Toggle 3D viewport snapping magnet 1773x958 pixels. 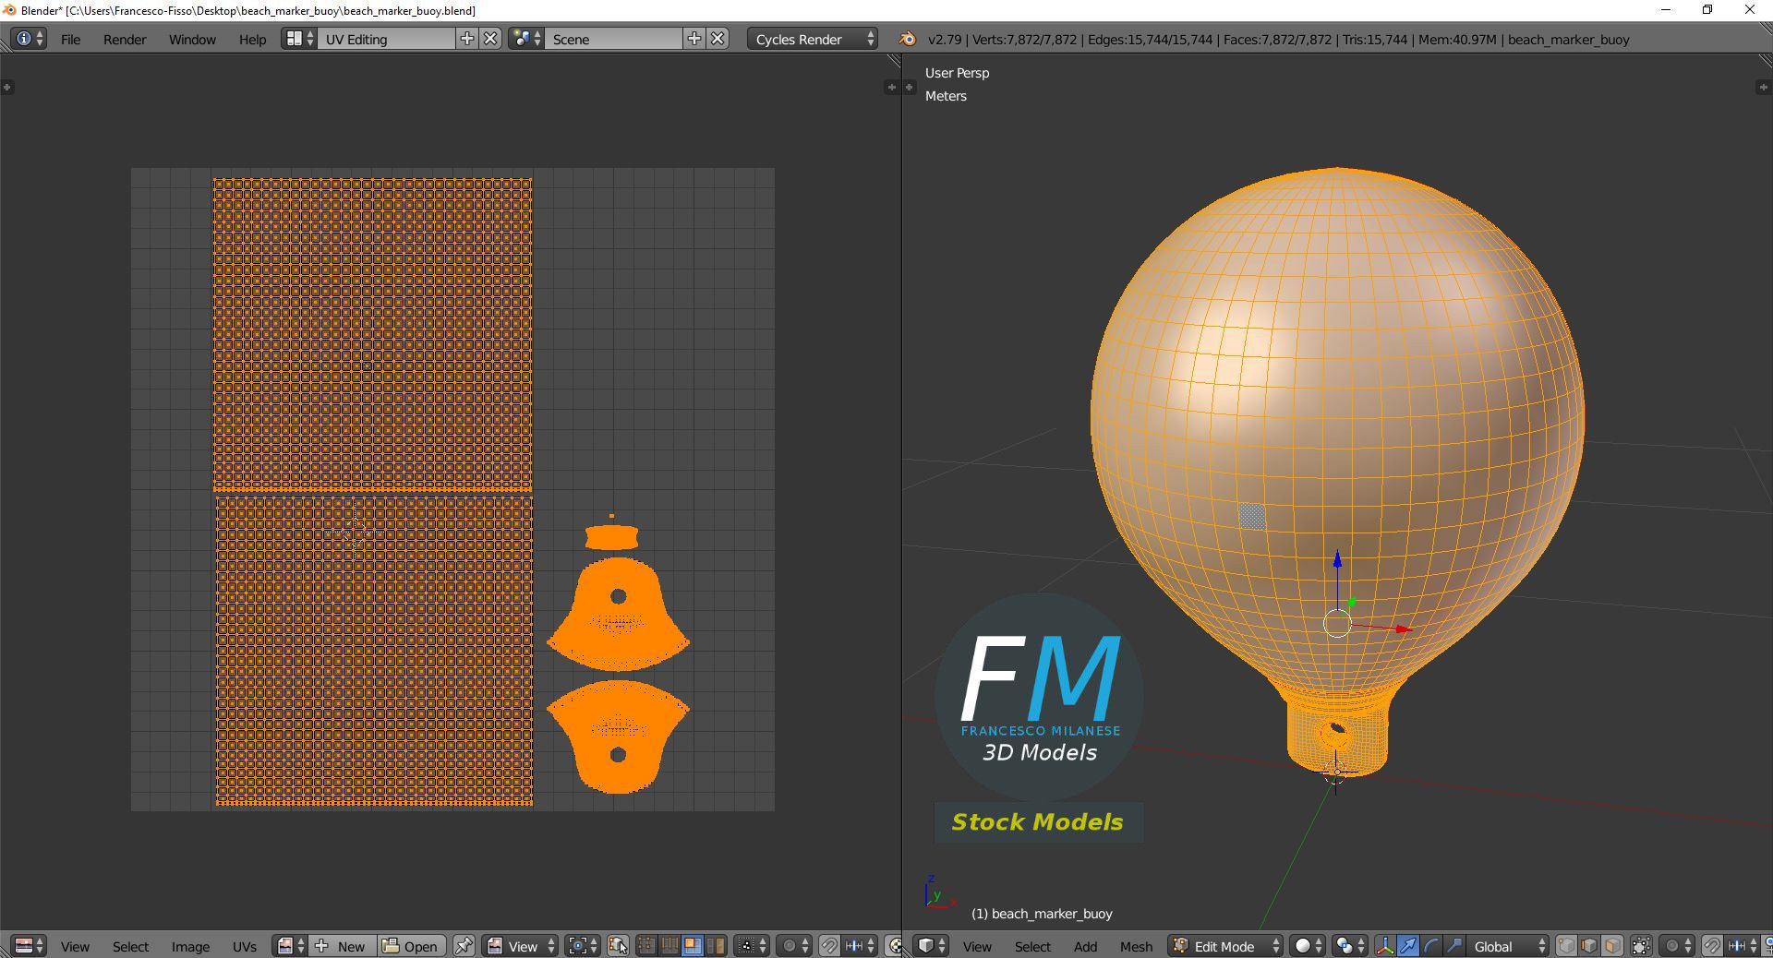click(x=1712, y=946)
